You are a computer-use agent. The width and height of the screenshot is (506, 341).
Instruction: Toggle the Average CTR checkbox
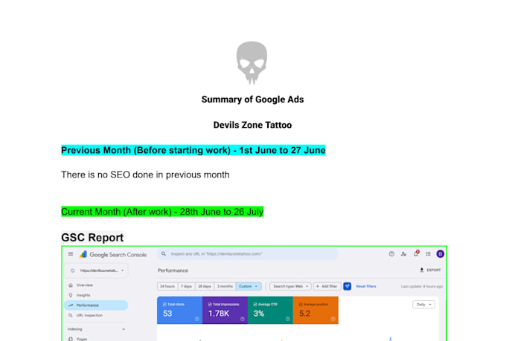click(x=255, y=305)
